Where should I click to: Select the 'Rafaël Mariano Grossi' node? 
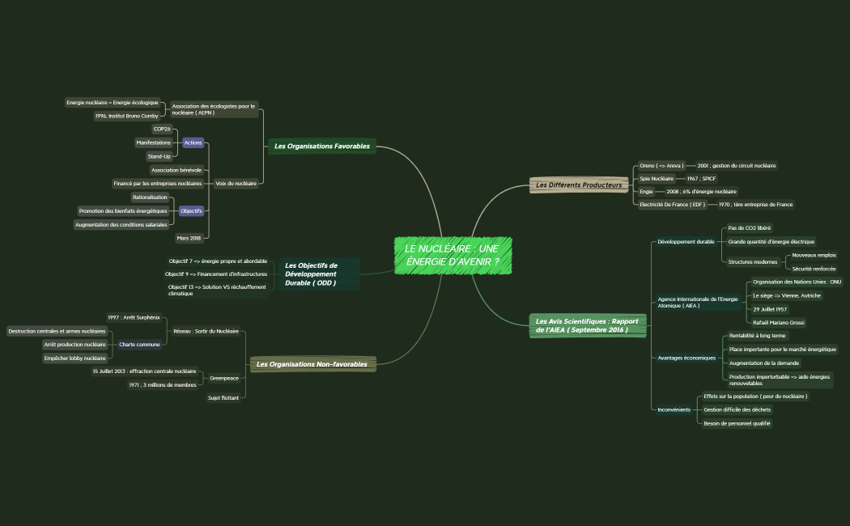[x=777, y=322]
